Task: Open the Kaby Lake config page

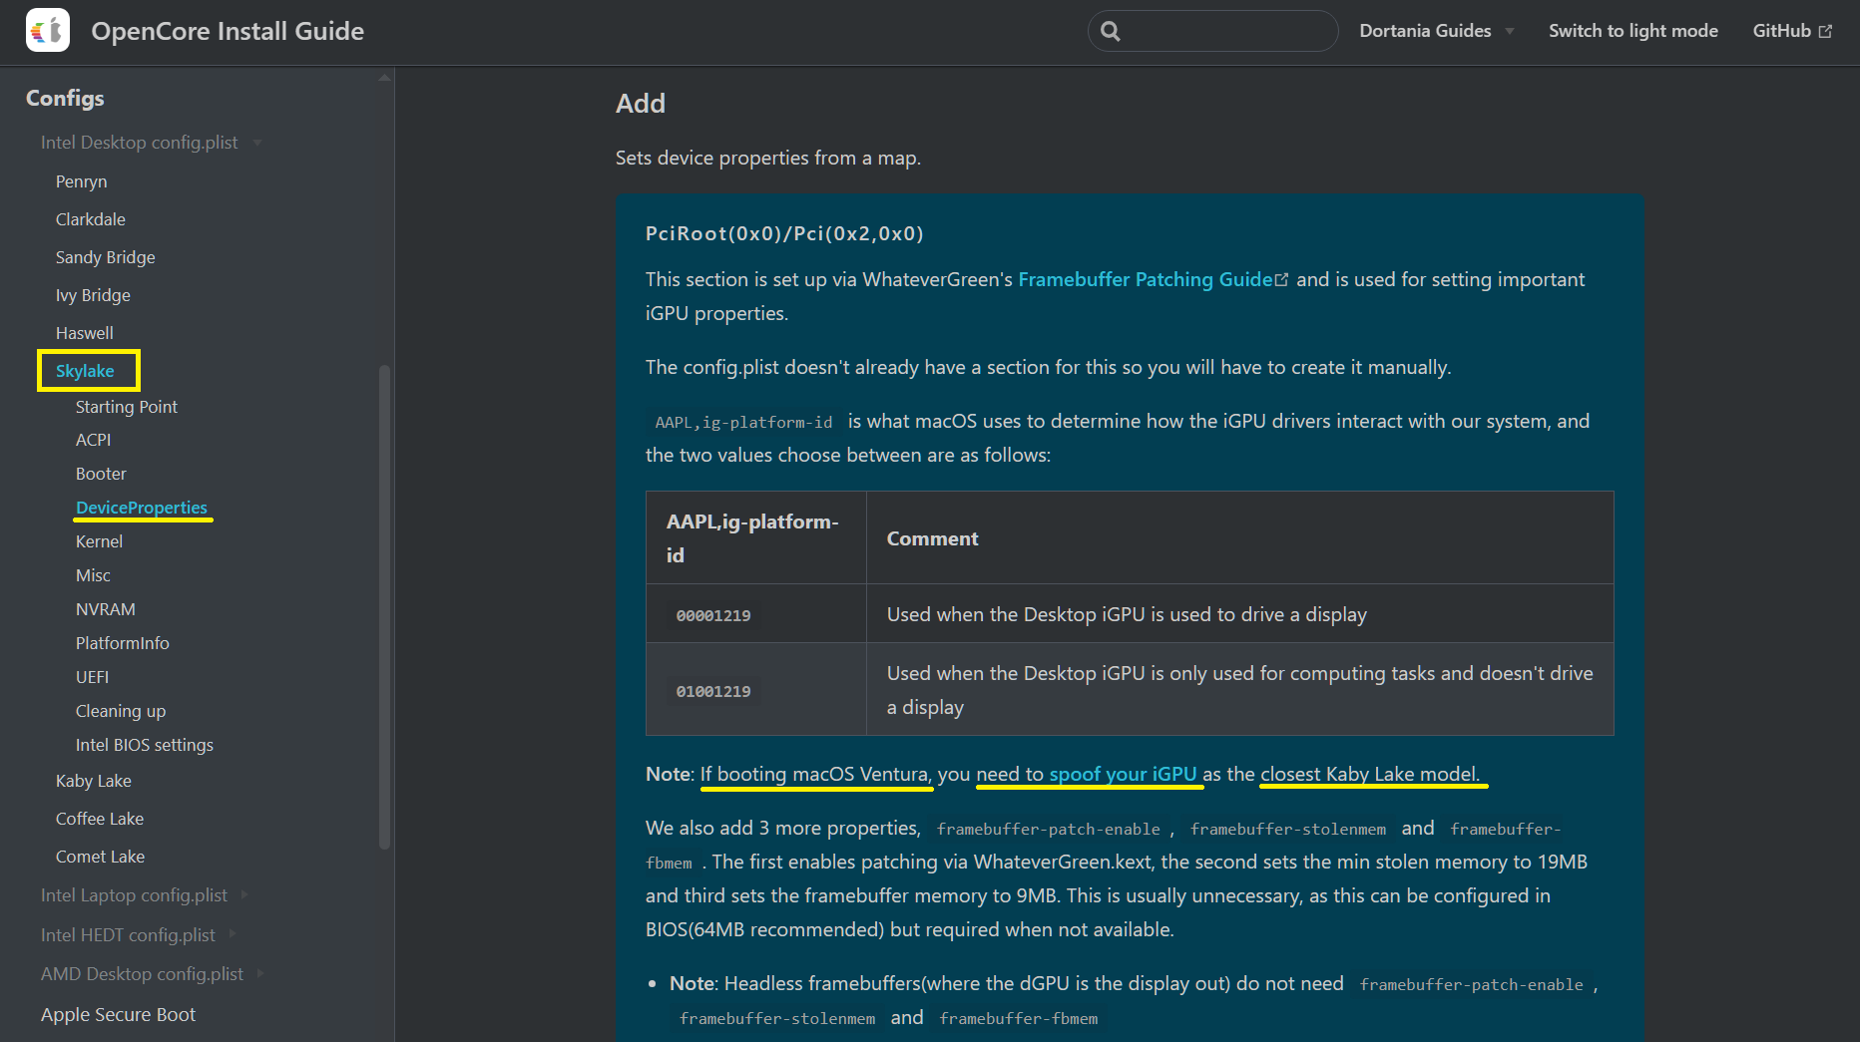Action: tap(94, 781)
